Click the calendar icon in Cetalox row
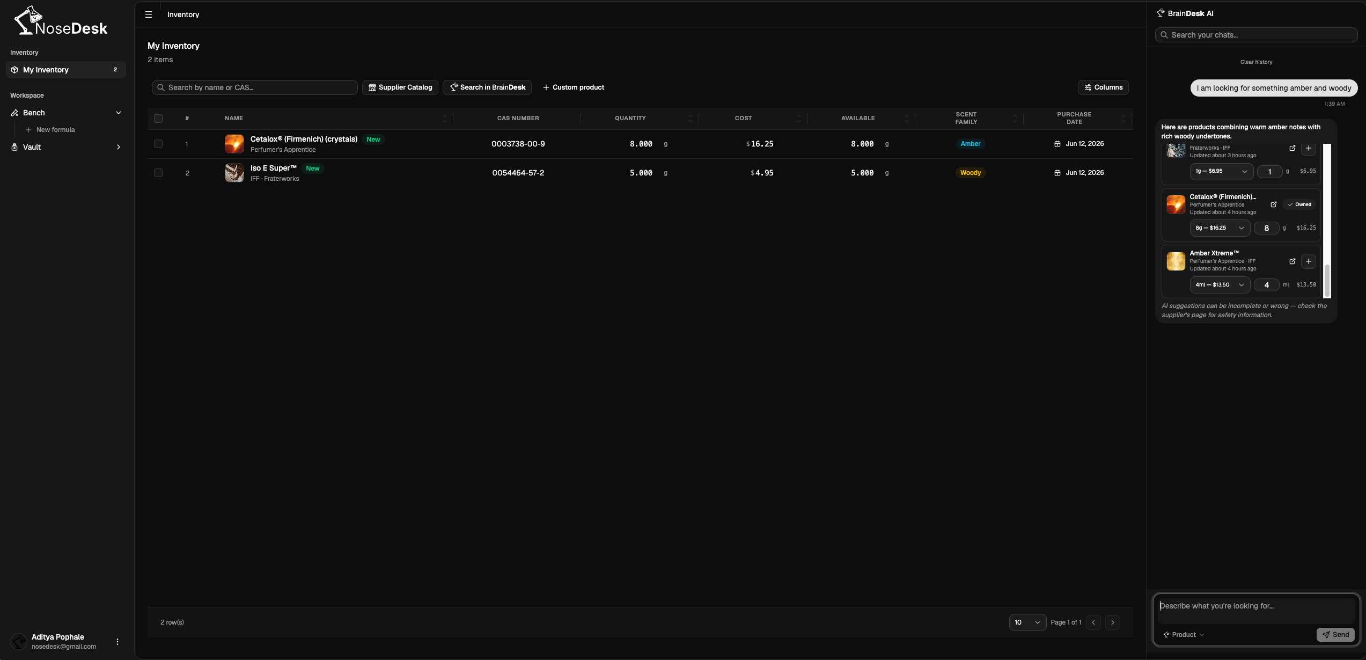The width and height of the screenshot is (1366, 660). pos(1057,144)
